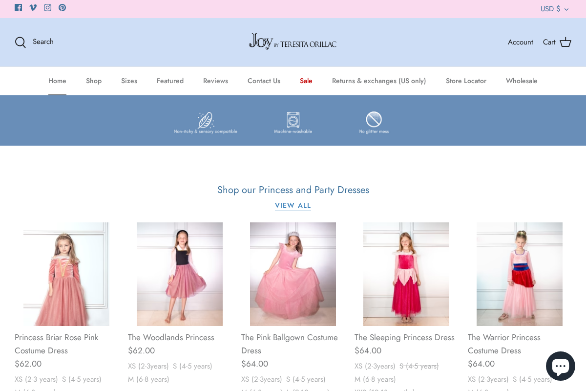
Task: Expand the USD currency dropdown
Action: [x=554, y=9]
